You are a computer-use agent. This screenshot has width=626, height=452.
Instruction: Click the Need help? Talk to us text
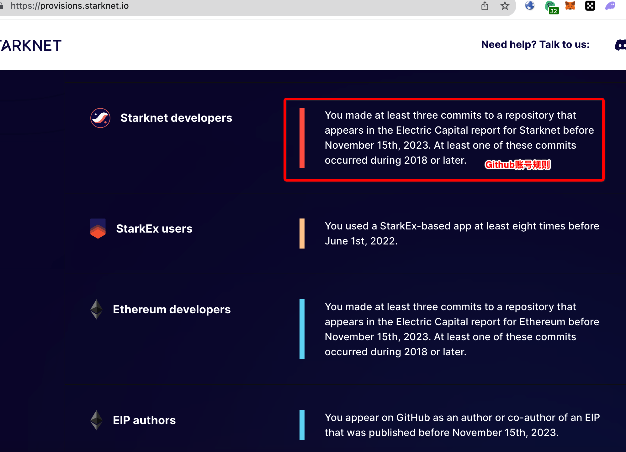[x=535, y=44]
